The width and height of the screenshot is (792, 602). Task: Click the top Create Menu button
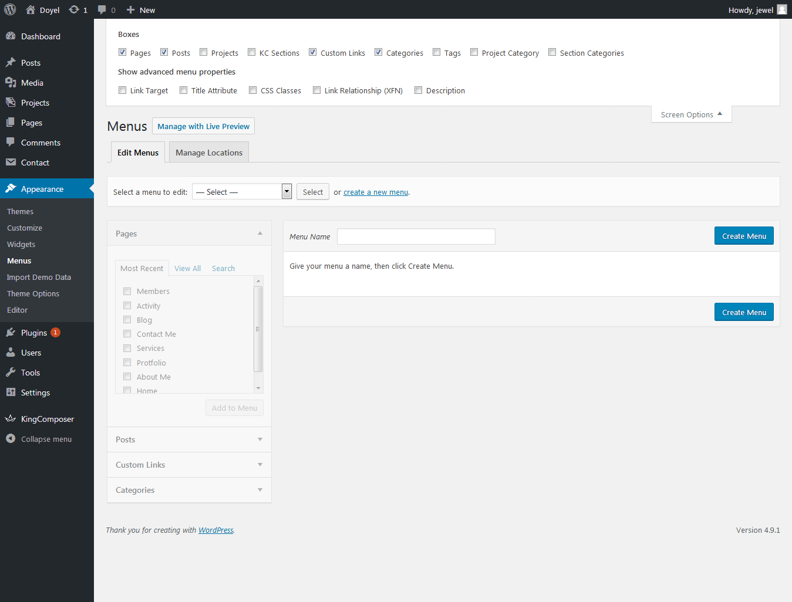coord(744,236)
